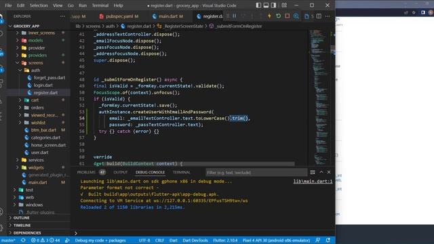Viewport: 434px width, 244px height.
Task: Open home_screen.dart file
Action: tap(48, 145)
